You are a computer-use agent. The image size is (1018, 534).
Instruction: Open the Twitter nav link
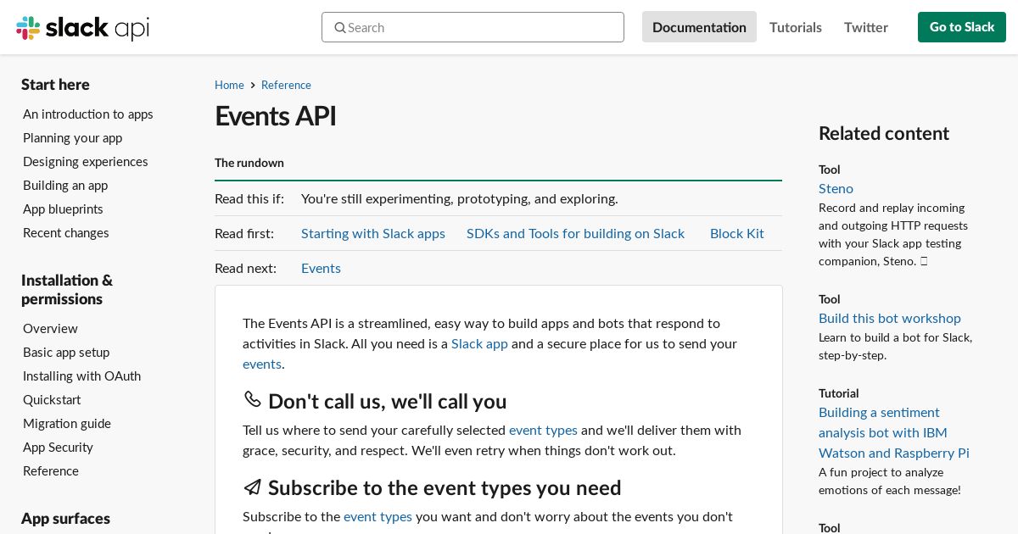click(866, 27)
